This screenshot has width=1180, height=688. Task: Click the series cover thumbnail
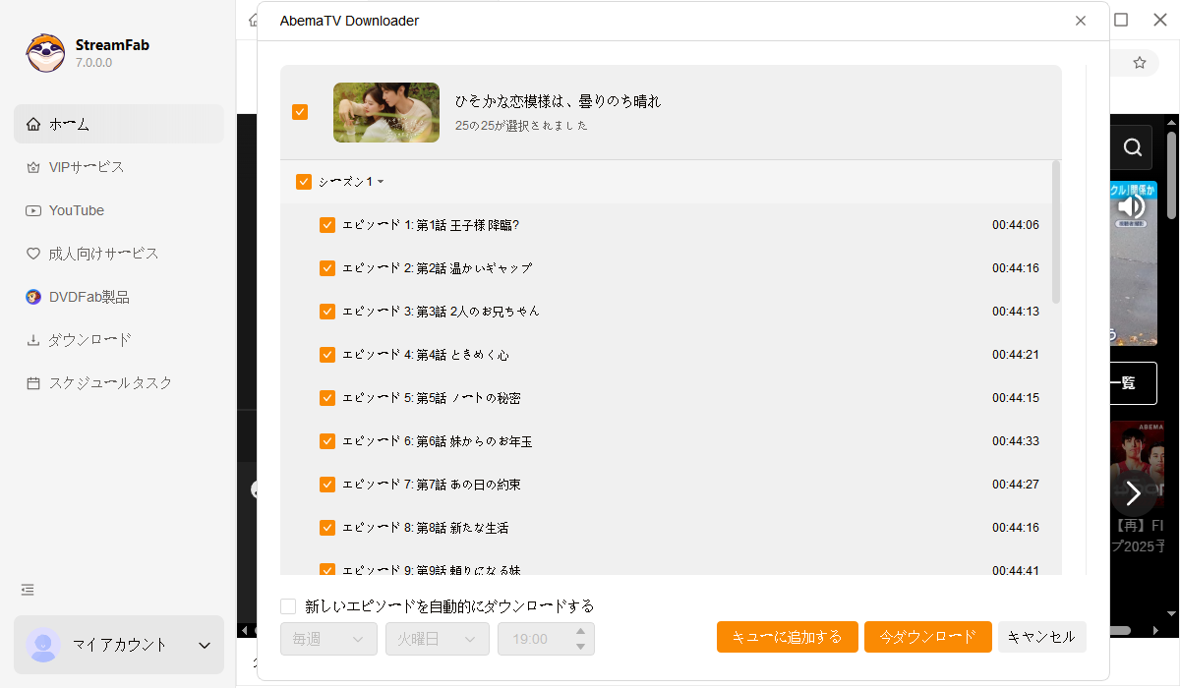pos(386,112)
